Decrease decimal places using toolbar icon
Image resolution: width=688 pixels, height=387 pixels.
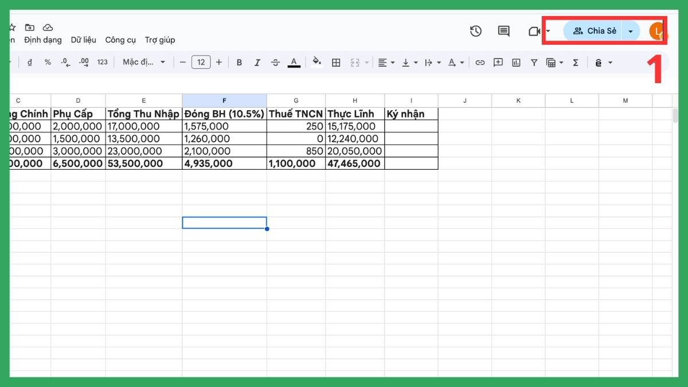click(65, 62)
